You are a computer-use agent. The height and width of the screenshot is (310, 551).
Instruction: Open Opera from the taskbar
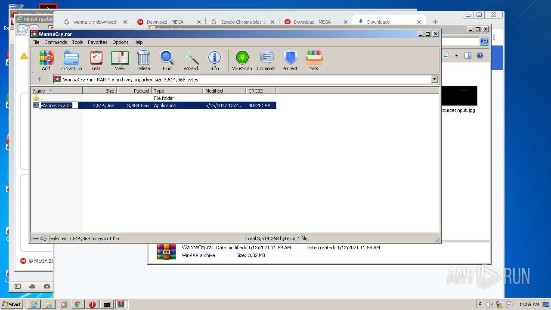pos(92,304)
